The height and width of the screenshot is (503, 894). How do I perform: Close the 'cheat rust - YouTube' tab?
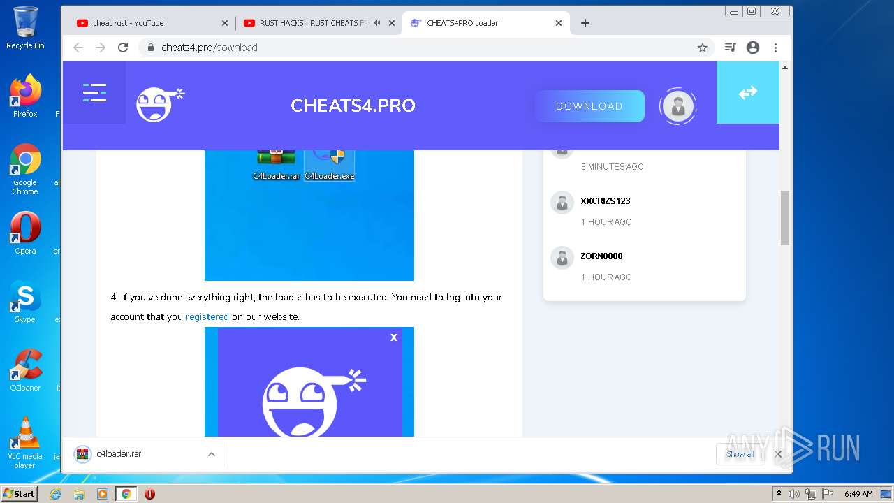point(225,23)
